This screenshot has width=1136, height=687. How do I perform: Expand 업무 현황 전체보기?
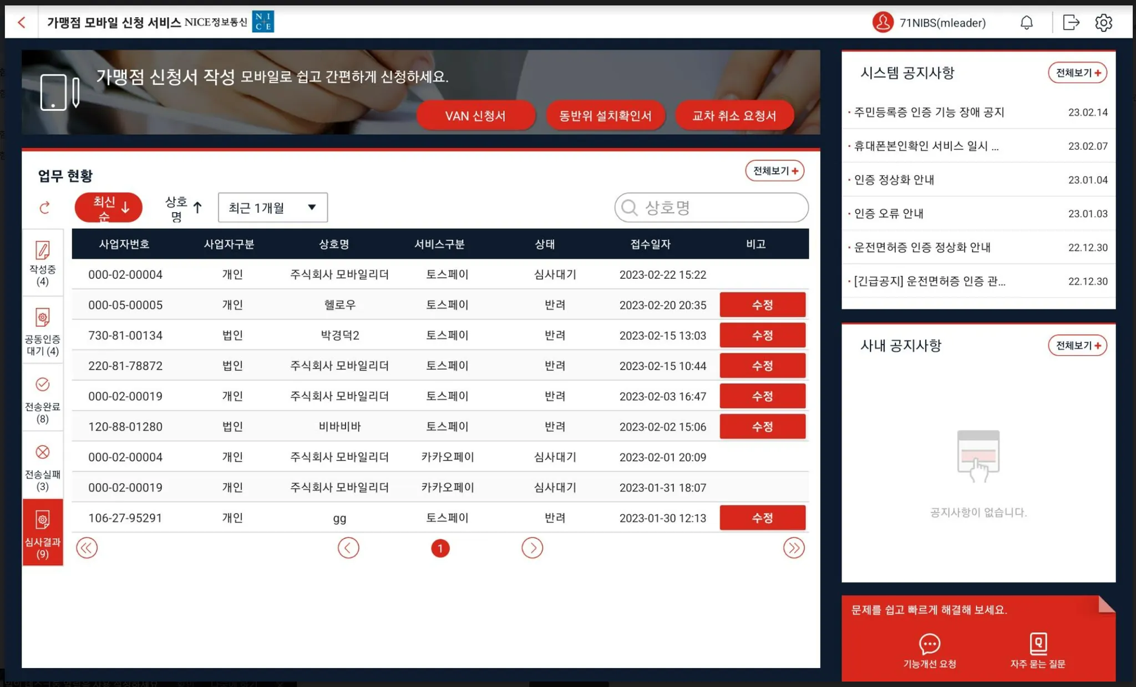(774, 171)
